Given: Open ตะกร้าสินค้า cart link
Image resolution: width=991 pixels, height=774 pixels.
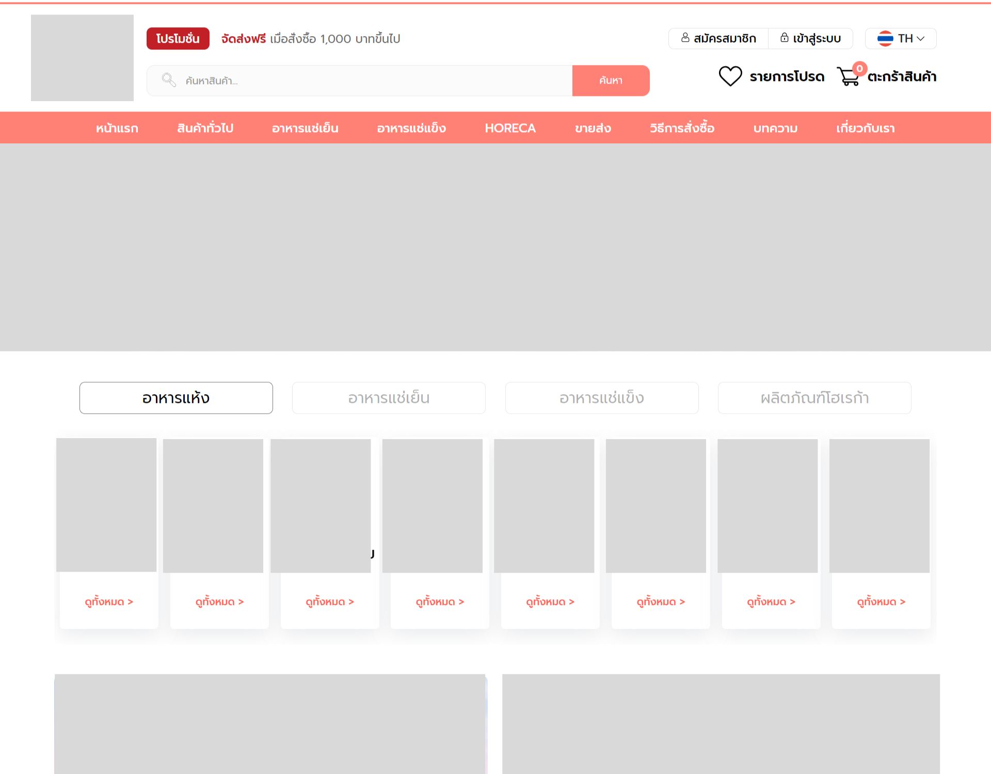Looking at the screenshot, I should coord(902,77).
